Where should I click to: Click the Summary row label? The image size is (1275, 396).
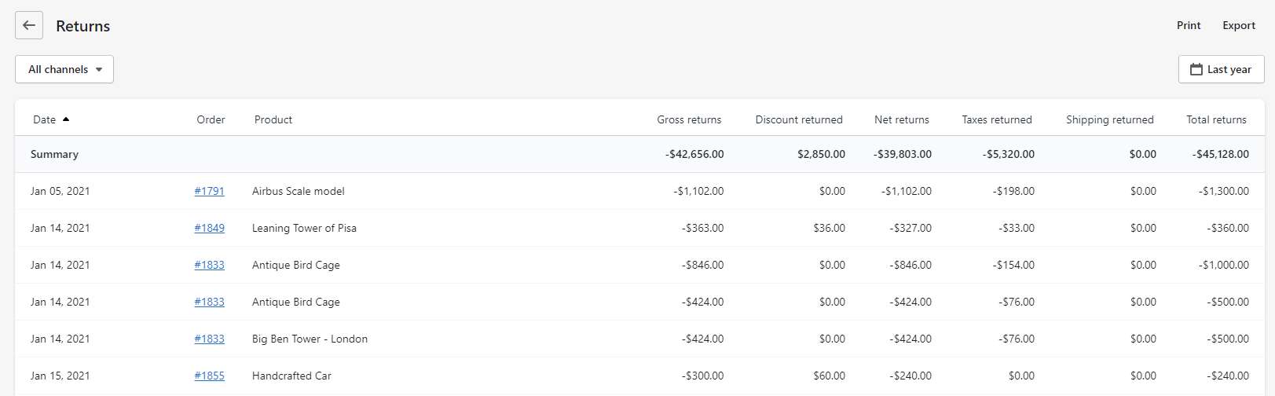(x=54, y=154)
